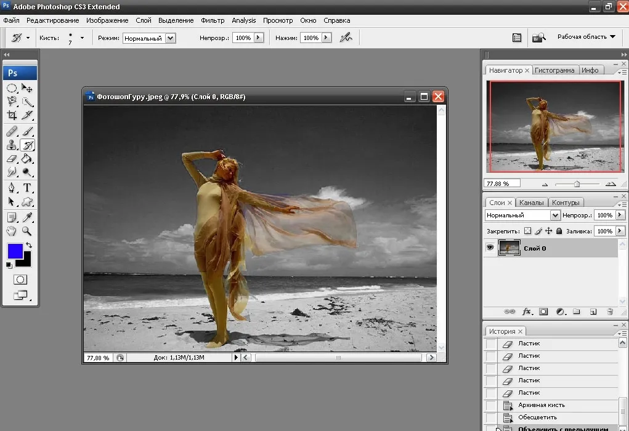The width and height of the screenshot is (629, 431).
Task: Delete layer using trash icon
Action: coord(610,312)
